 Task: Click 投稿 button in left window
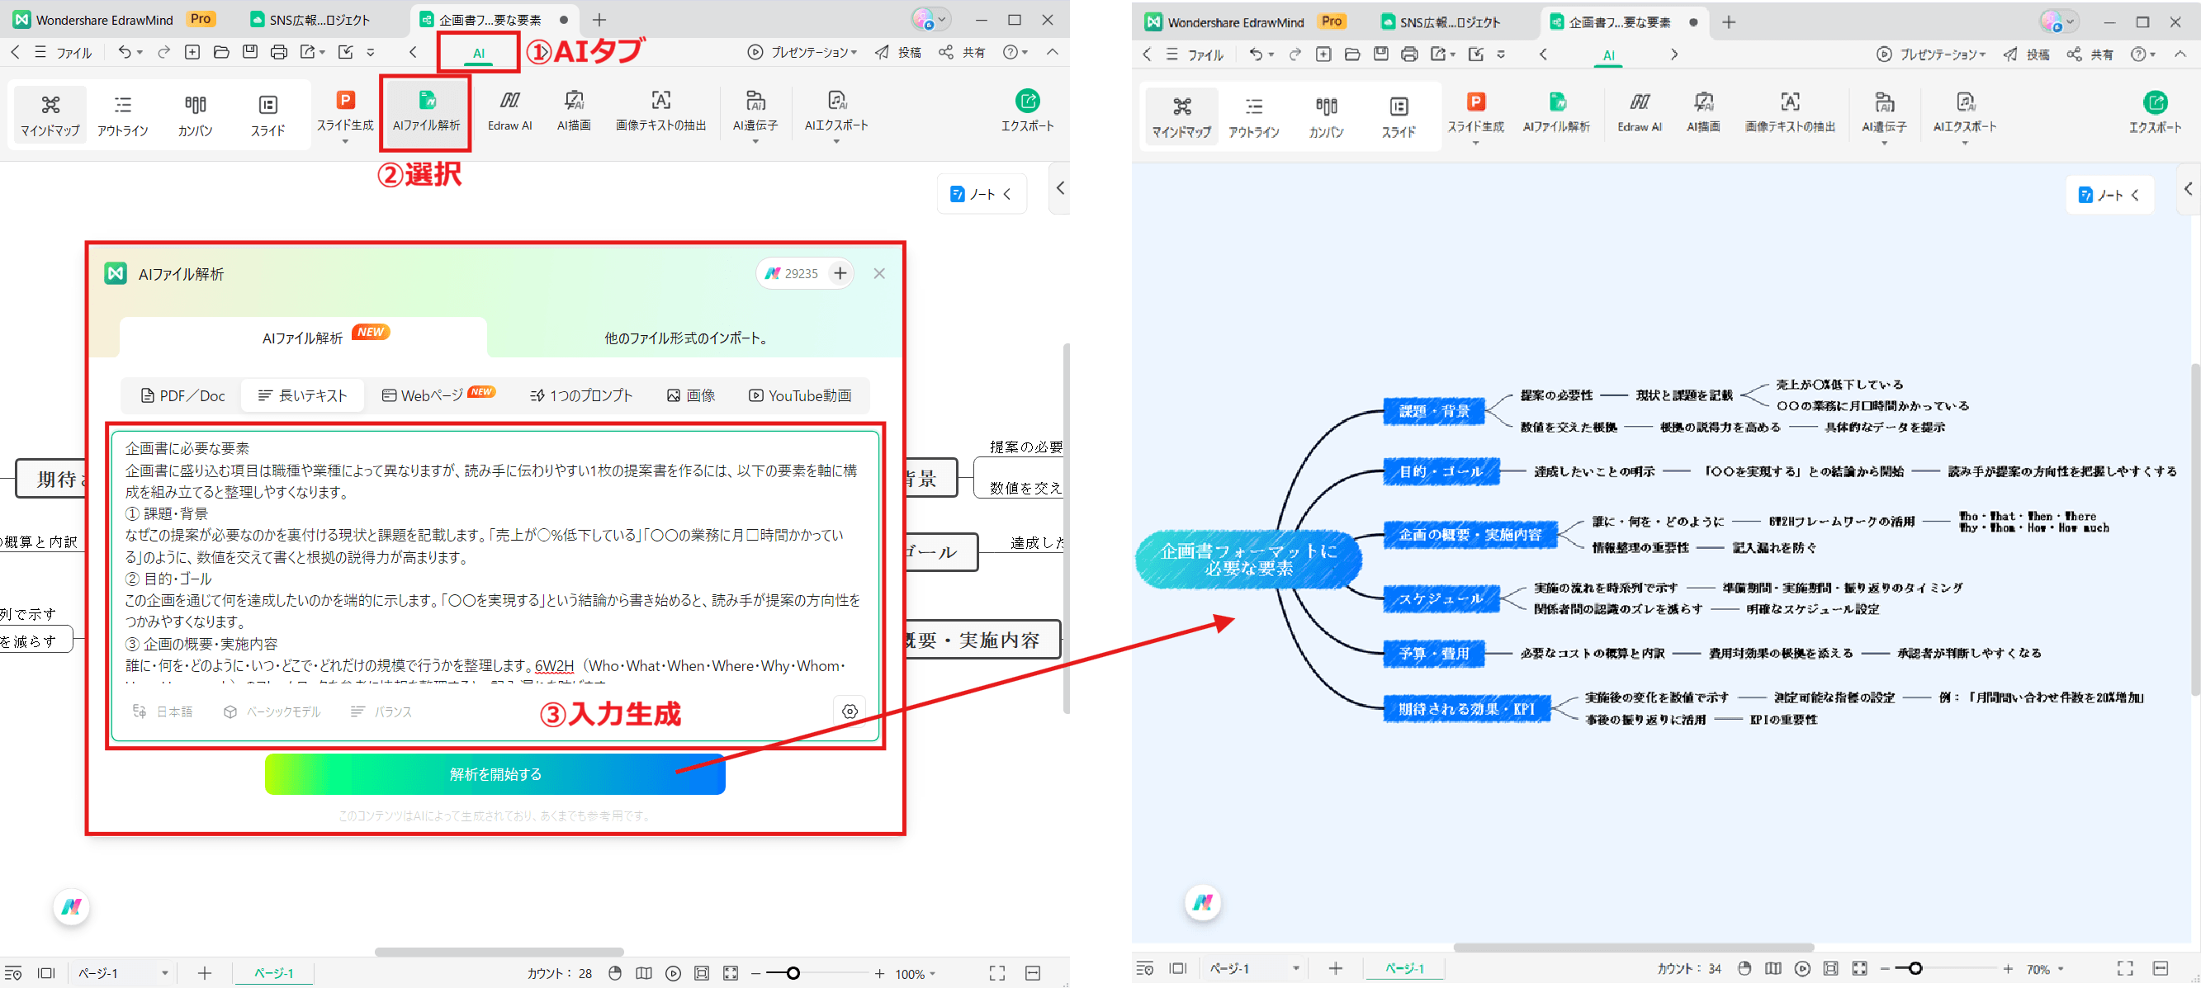click(898, 52)
